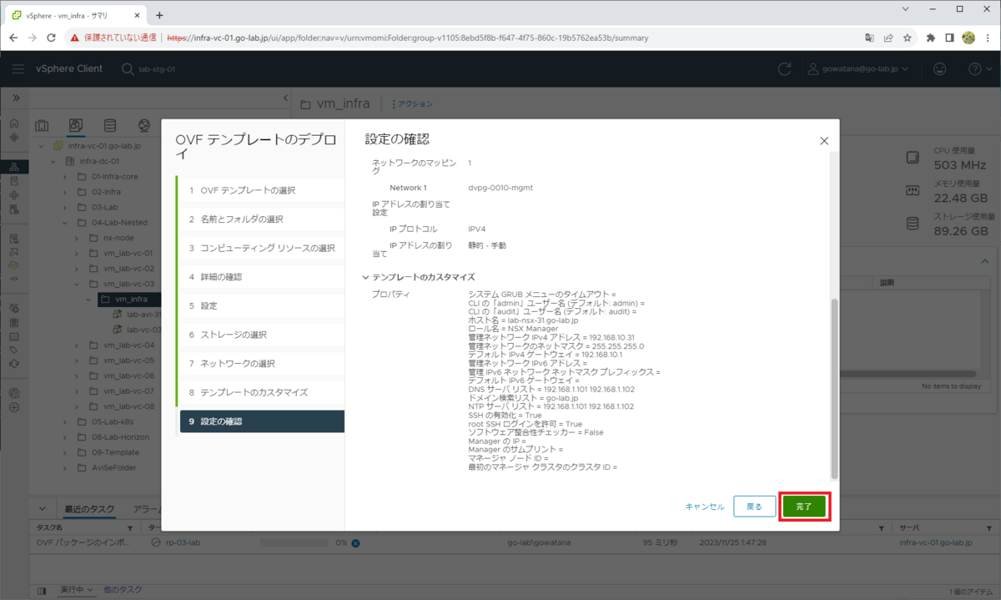Switch to Hosts and Clusters inventory view

[x=42, y=126]
